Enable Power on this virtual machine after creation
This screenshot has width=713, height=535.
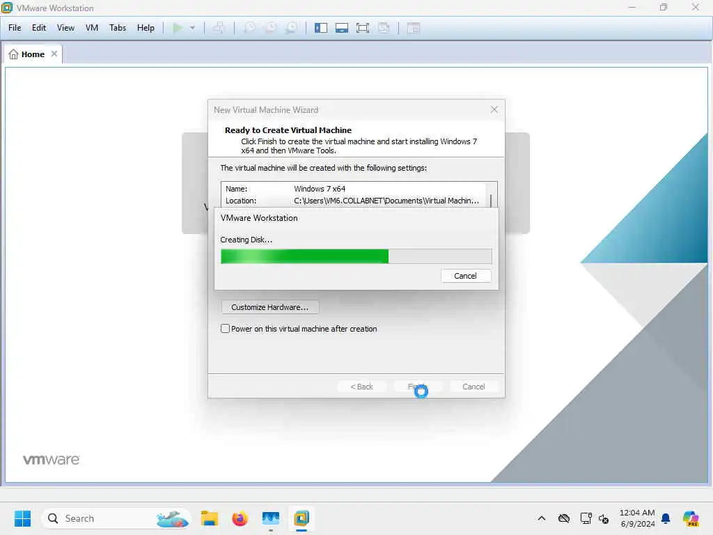click(x=225, y=329)
